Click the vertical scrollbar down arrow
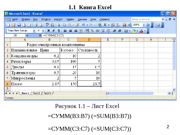The width and height of the screenshot is (180, 135). click(174, 90)
